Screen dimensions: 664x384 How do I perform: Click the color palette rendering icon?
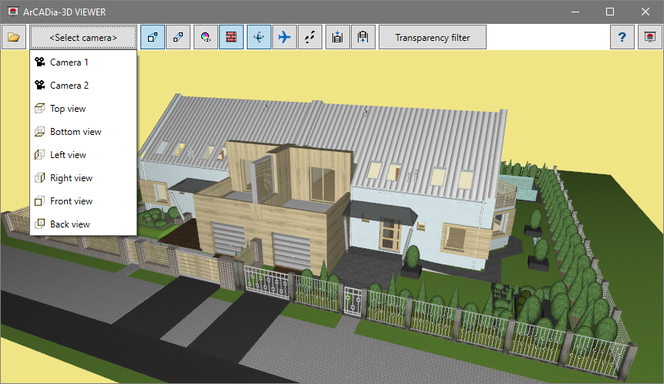[206, 37]
